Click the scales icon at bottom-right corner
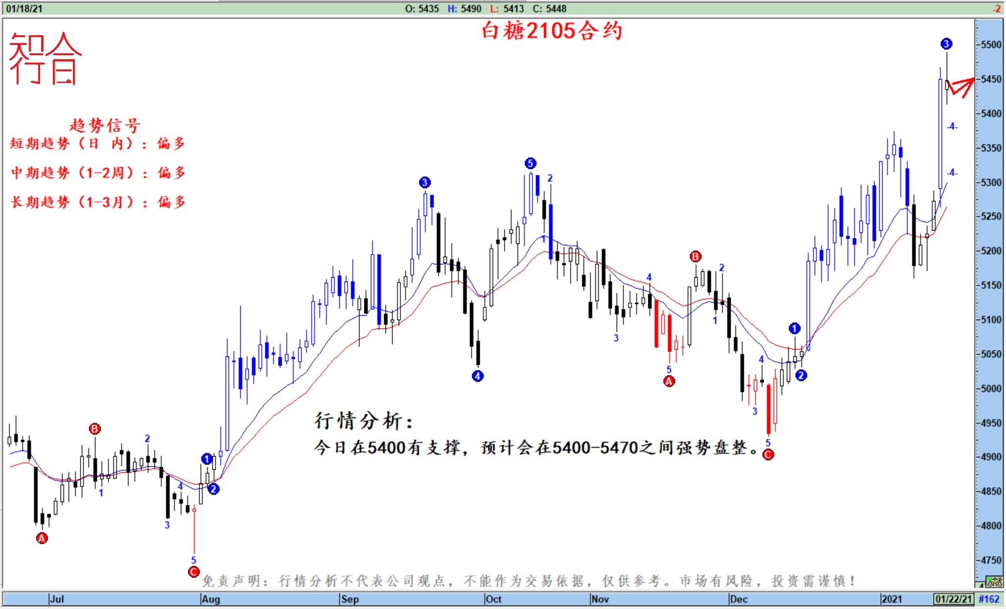This screenshot has height=609, width=1006. [995, 582]
